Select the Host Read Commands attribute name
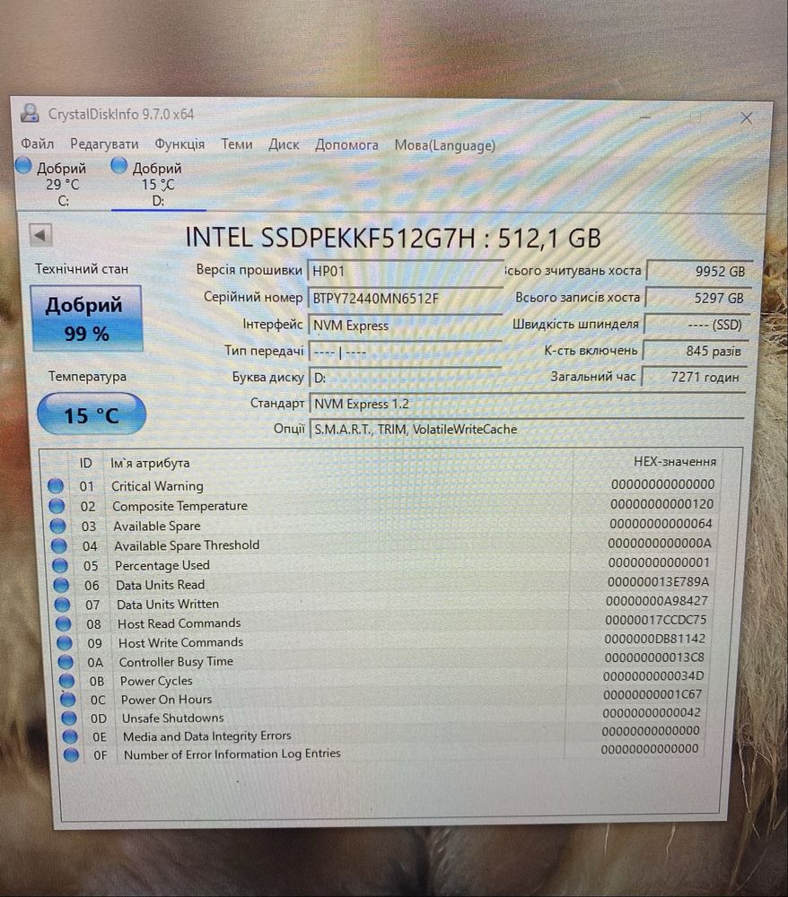788x897 pixels. pyautogui.click(x=179, y=623)
